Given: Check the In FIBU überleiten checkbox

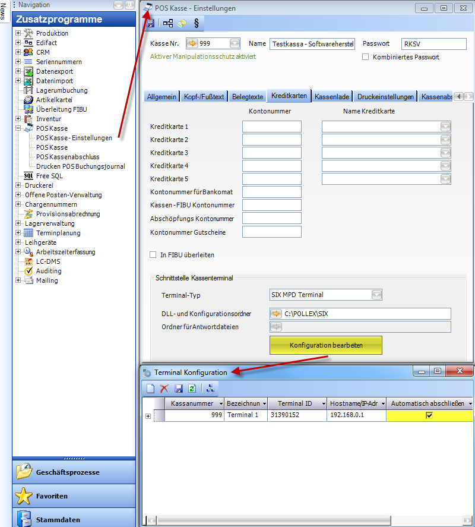Looking at the screenshot, I should click(x=153, y=255).
